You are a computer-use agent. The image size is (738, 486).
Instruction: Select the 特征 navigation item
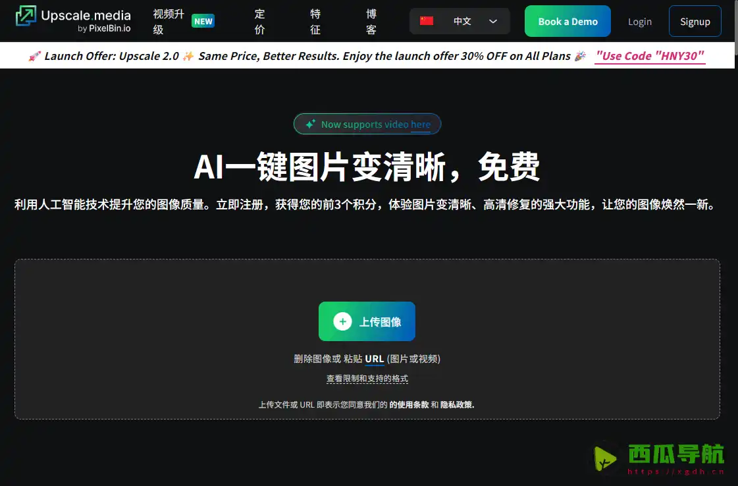315,20
